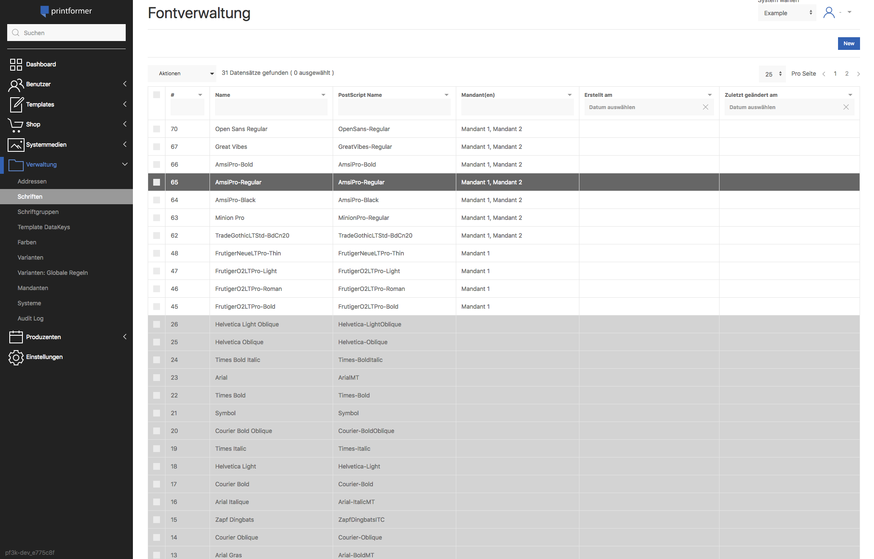Go to page 2 of results

pyautogui.click(x=846, y=74)
